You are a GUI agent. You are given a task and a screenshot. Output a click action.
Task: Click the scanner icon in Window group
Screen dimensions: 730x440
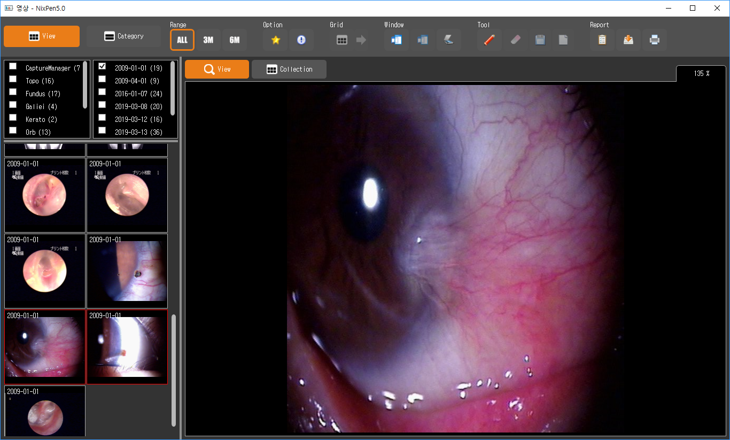449,40
